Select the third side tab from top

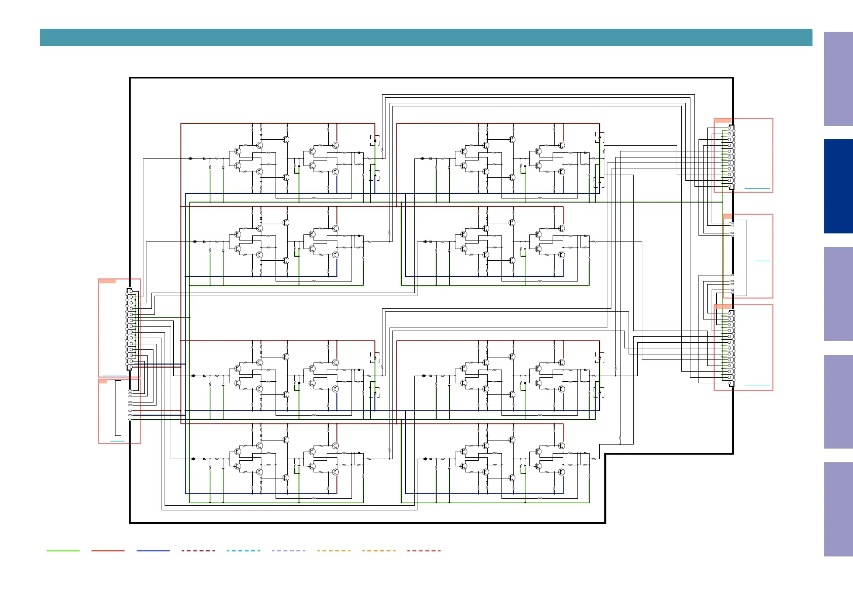838,294
